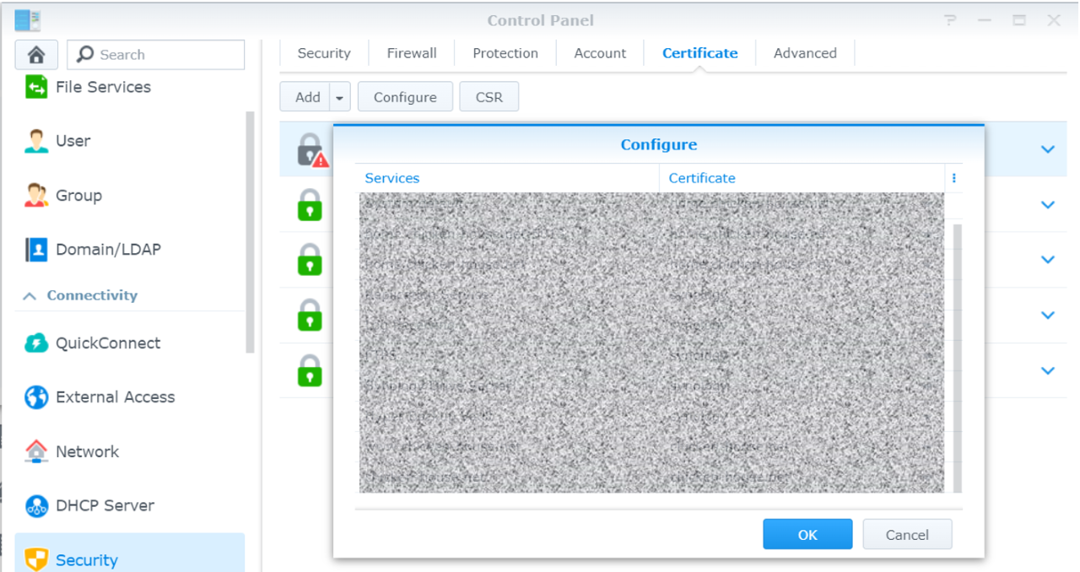Expand the first certificate row chevron
This screenshot has width=1080, height=572.
point(1048,149)
